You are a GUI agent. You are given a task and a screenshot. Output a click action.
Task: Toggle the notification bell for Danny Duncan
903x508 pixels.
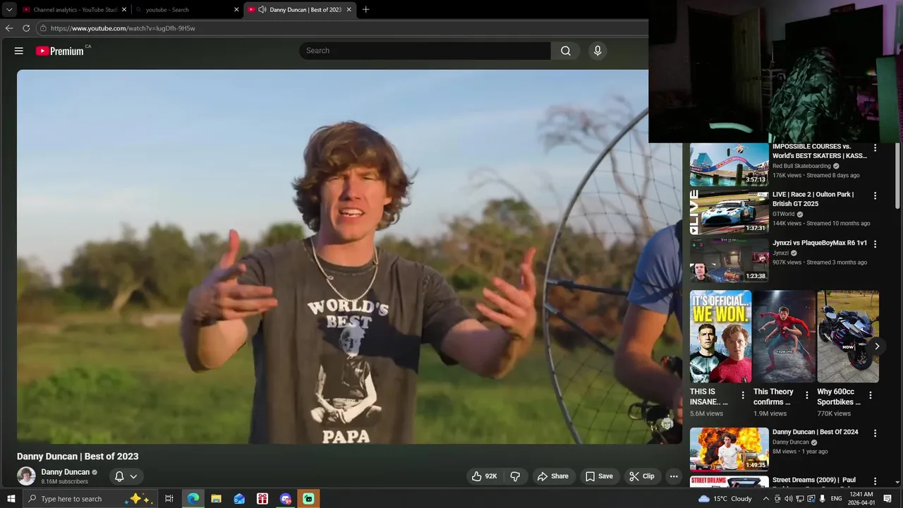tap(119, 476)
